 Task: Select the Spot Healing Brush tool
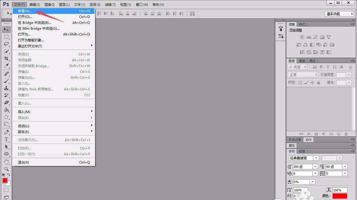point(6,74)
